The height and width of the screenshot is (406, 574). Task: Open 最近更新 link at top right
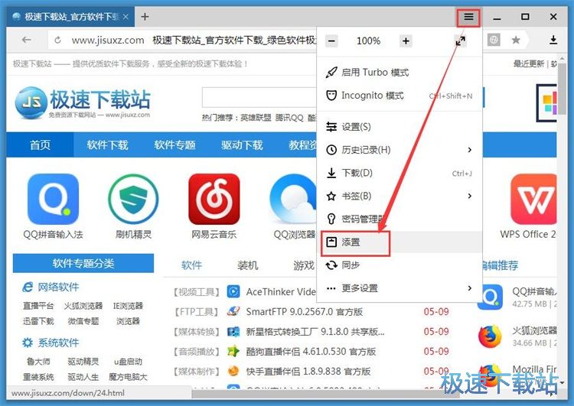[x=529, y=63]
